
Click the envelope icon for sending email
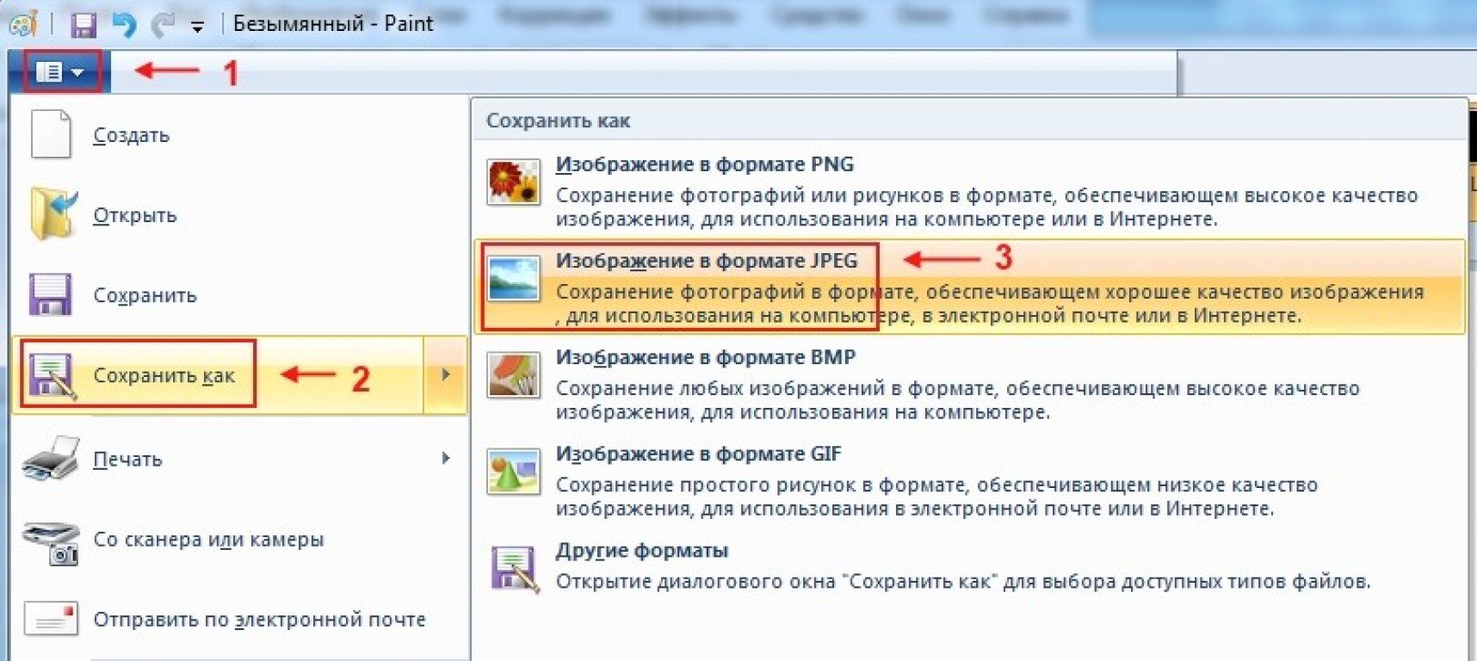52,619
